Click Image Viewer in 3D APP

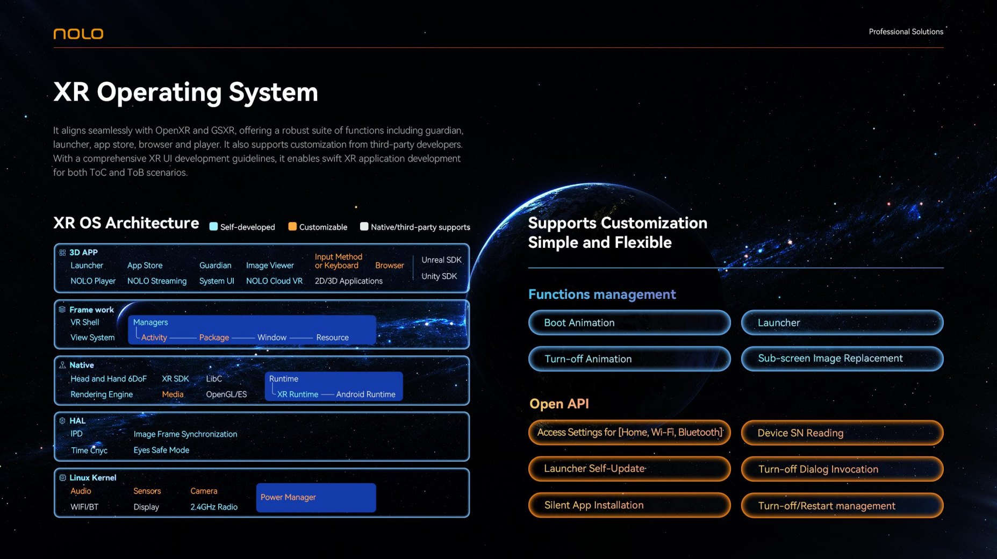(270, 266)
